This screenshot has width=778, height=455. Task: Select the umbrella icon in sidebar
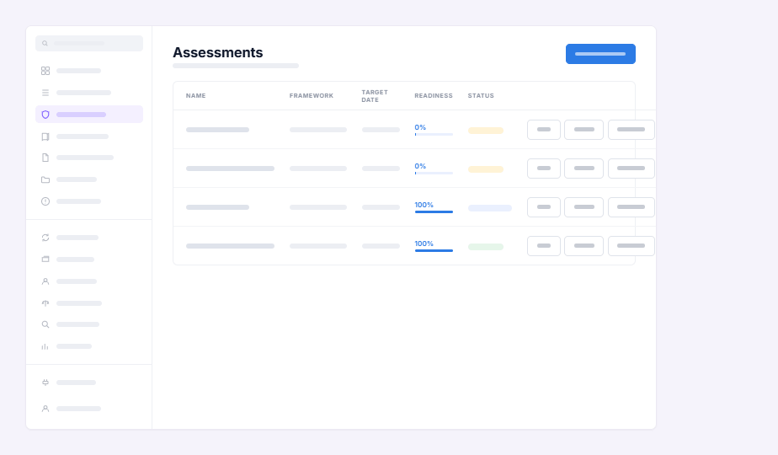pyautogui.click(x=45, y=303)
